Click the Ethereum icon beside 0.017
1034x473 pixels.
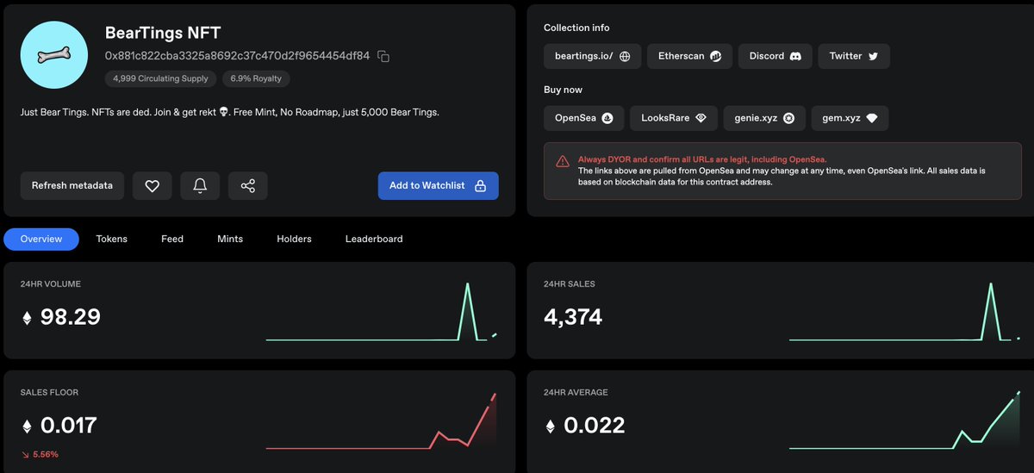pos(27,426)
